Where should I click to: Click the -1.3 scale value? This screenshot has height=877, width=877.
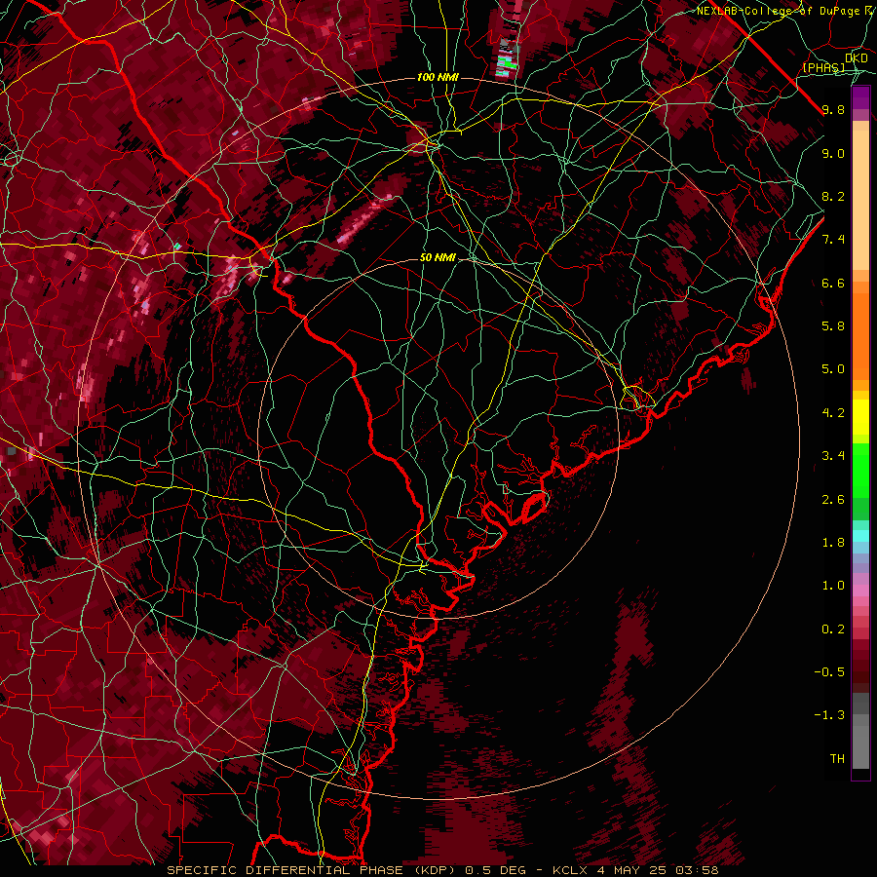click(x=829, y=716)
